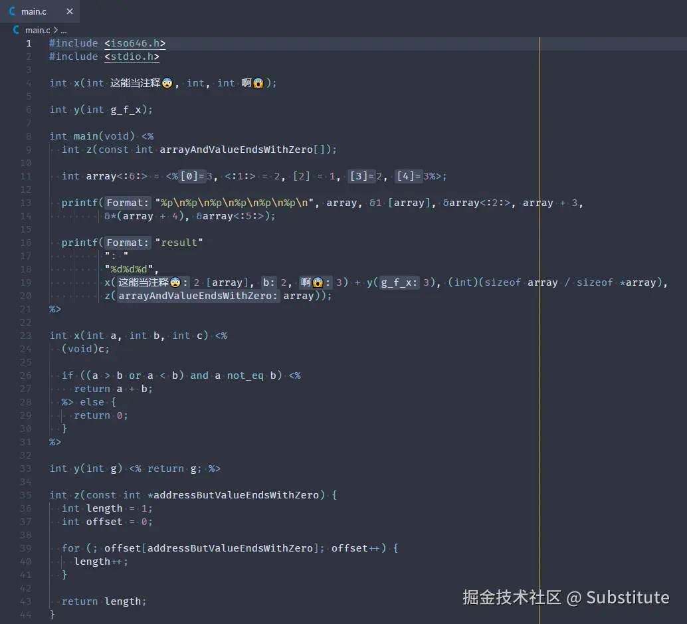This screenshot has height=624, width=687.
Task: Click the cat emoji after 啊 on line 19
Action: coord(320,282)
